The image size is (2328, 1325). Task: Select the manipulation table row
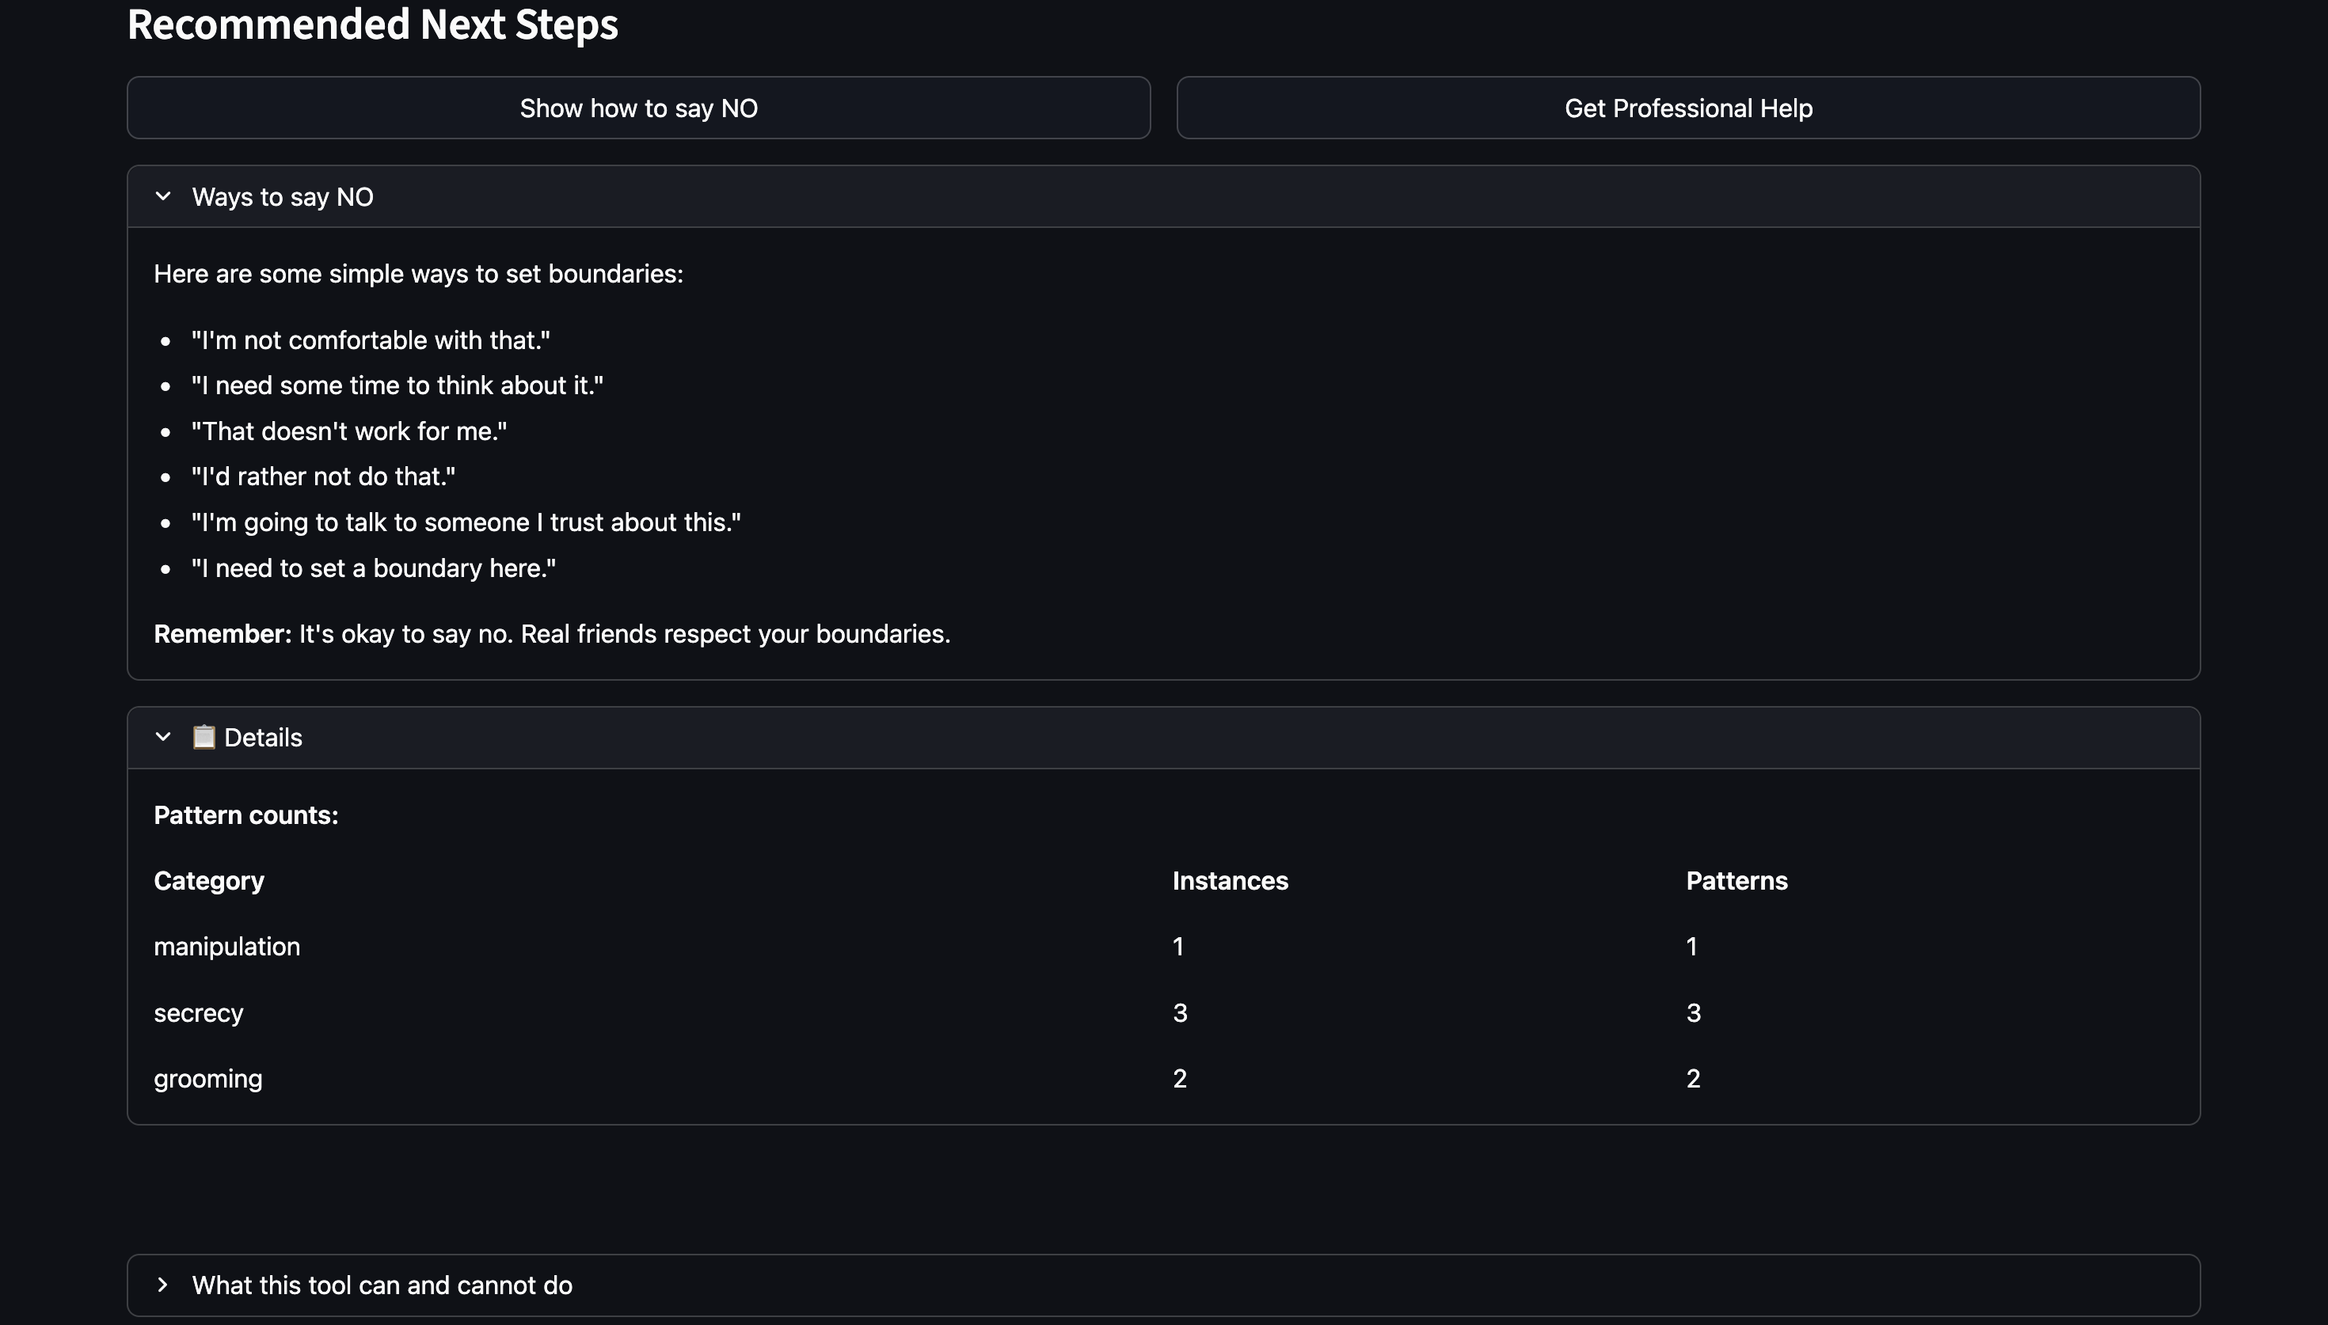[226, 947]
